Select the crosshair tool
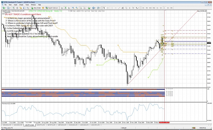Viewport: 213px width, 130px height. tap(108, 8)
